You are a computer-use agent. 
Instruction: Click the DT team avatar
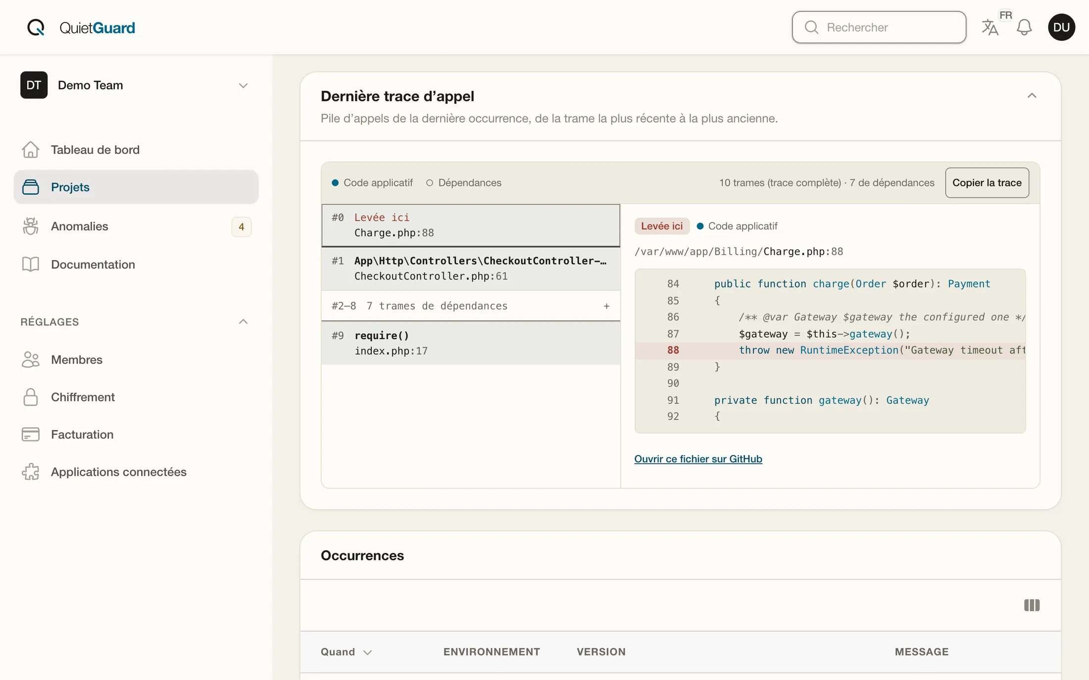tap(34, 85)
